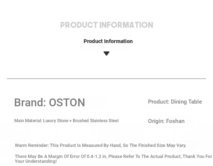Click the Main Material label

[x=28, y=121]
